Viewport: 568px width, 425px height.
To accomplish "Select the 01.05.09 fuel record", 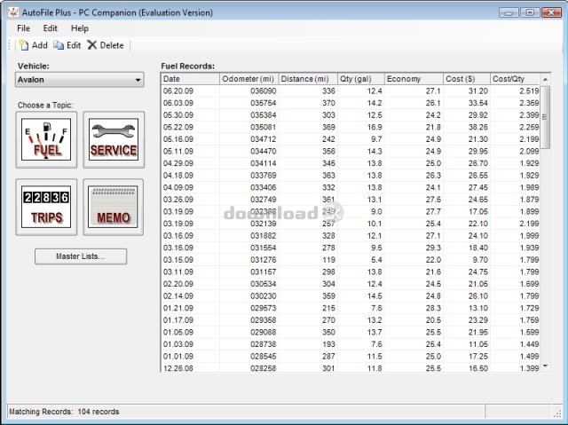I will click(x=351, y=333).
